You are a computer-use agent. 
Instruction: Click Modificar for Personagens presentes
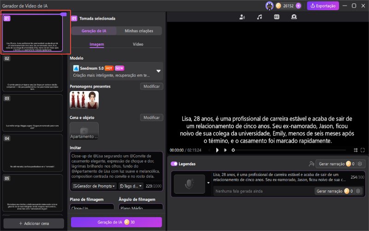152,86
